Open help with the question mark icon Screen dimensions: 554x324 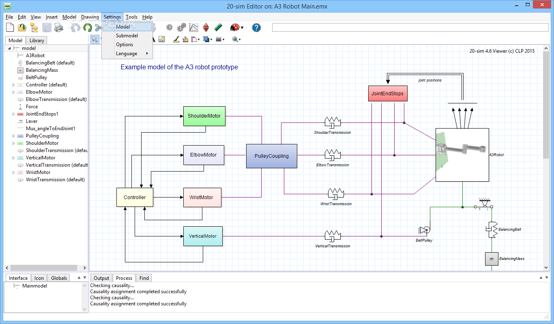point(256,28)
